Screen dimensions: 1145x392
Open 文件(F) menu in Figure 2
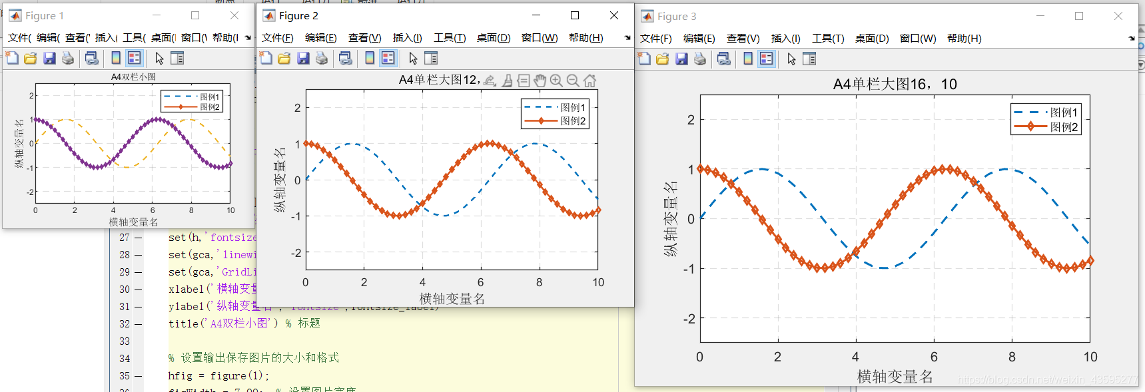click(278, 38)
